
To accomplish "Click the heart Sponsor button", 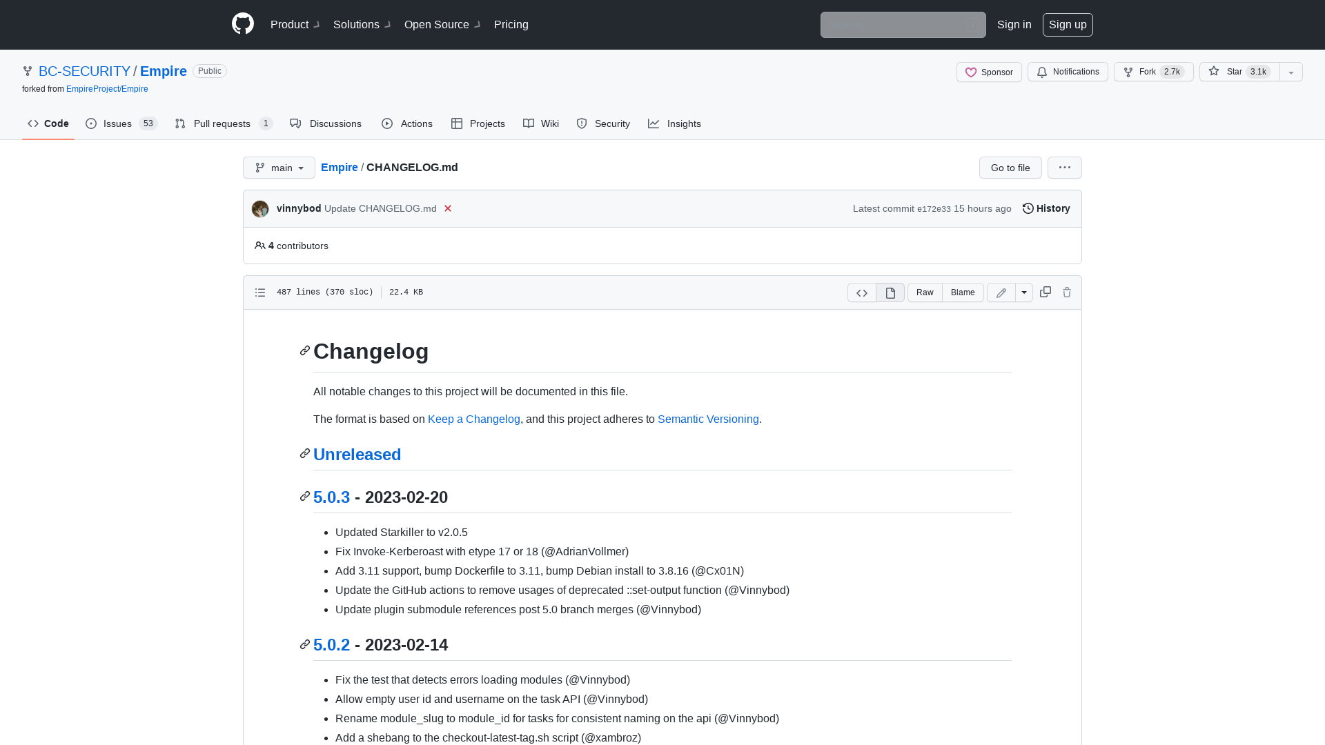I will click(x=989, y=72).
